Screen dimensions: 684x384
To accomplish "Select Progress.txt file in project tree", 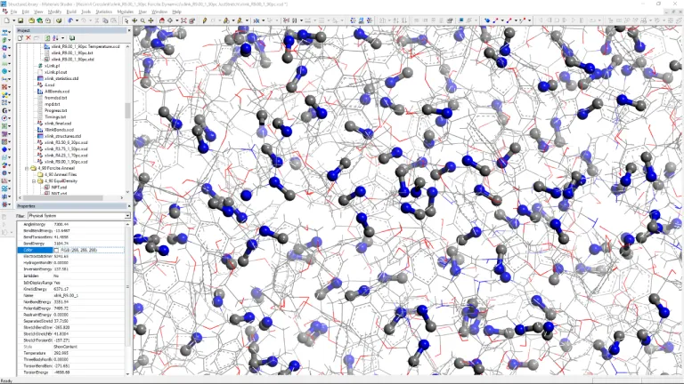I will pos(57,109).
